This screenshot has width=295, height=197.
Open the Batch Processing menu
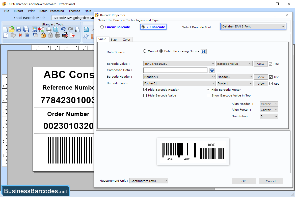[x=51, y=11]
